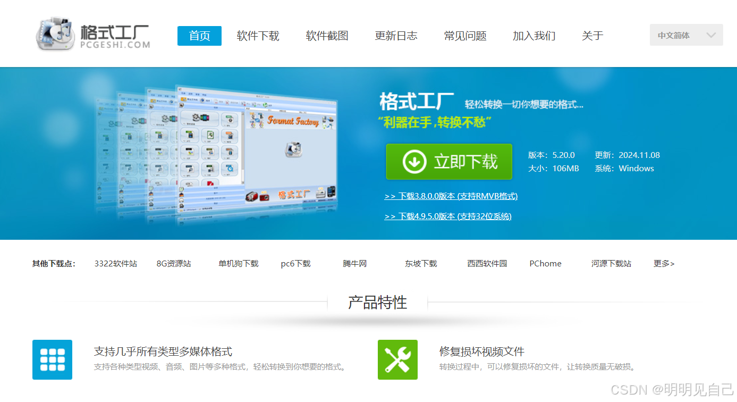Click tagline 轻松转换一切你想要的格式...
Screen dimensions: 737x402
(x=524, y=104)
